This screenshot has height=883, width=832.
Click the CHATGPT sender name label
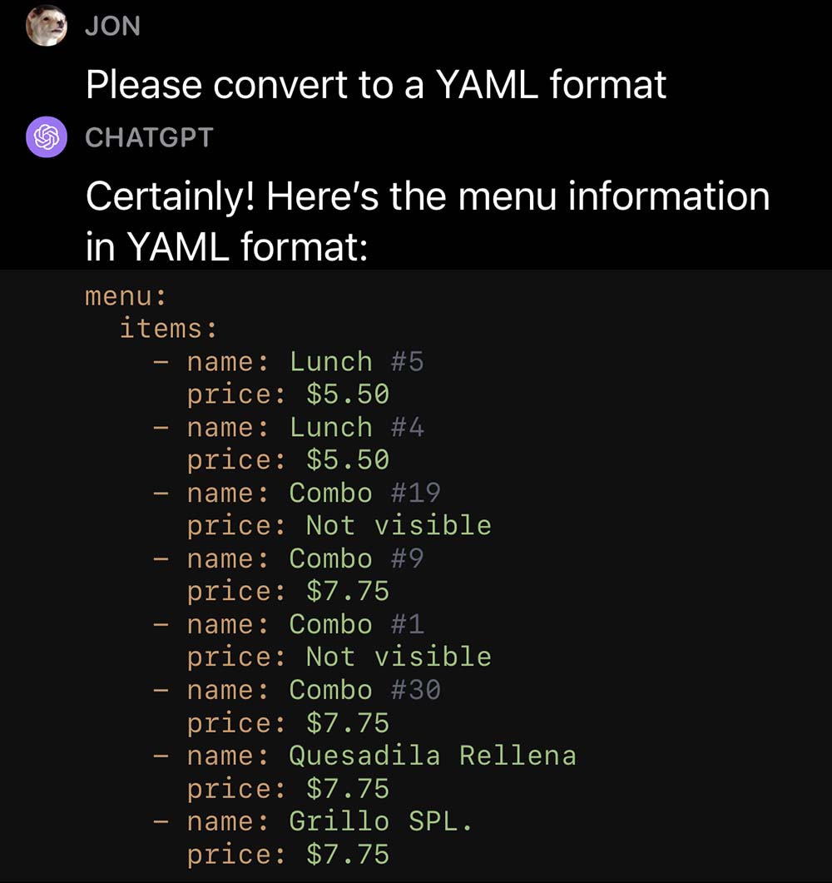coord(149,137)
